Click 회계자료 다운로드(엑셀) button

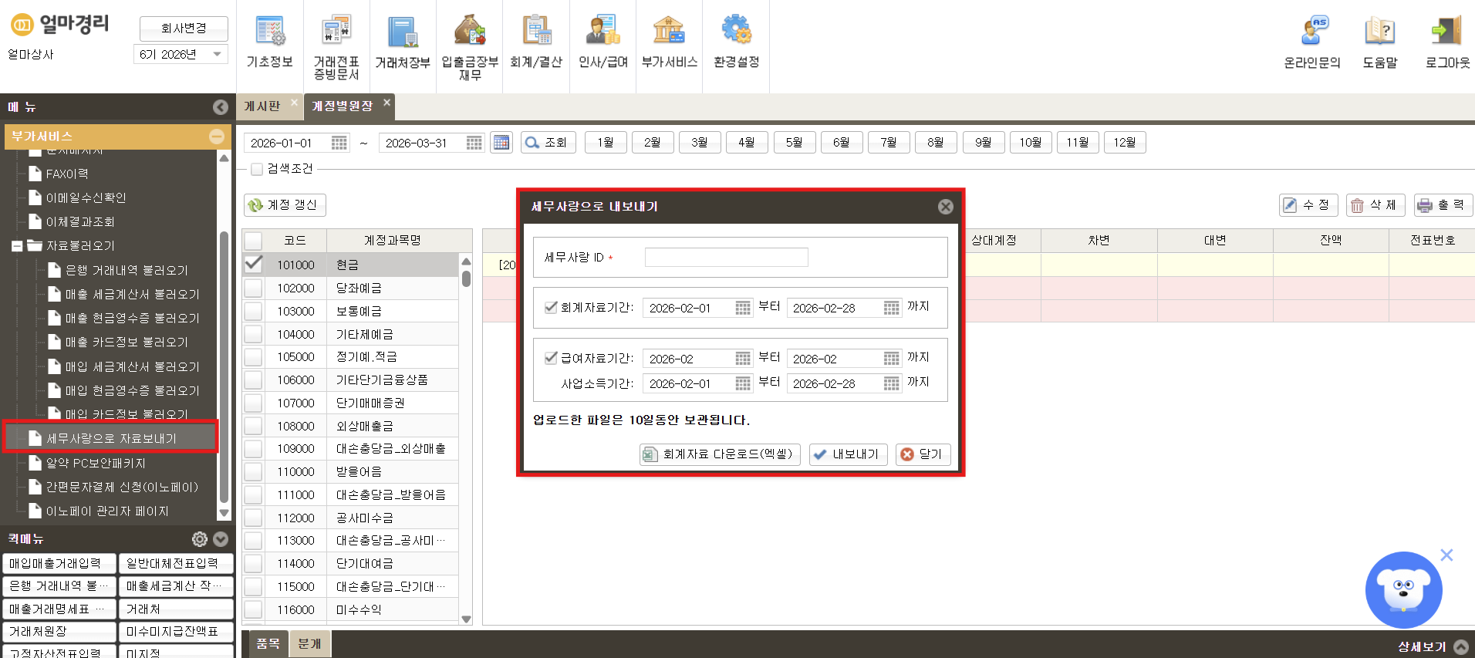(x=720, y=454)
